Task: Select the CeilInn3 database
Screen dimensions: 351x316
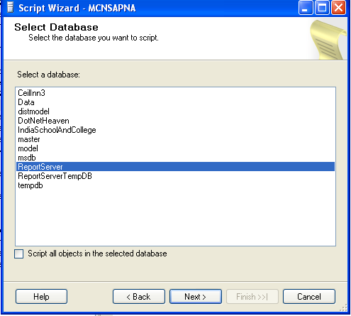Action: point(175,93)
